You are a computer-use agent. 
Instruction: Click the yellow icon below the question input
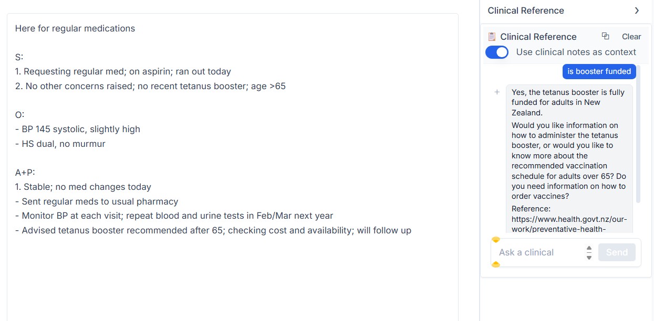(x=495, y=264)
